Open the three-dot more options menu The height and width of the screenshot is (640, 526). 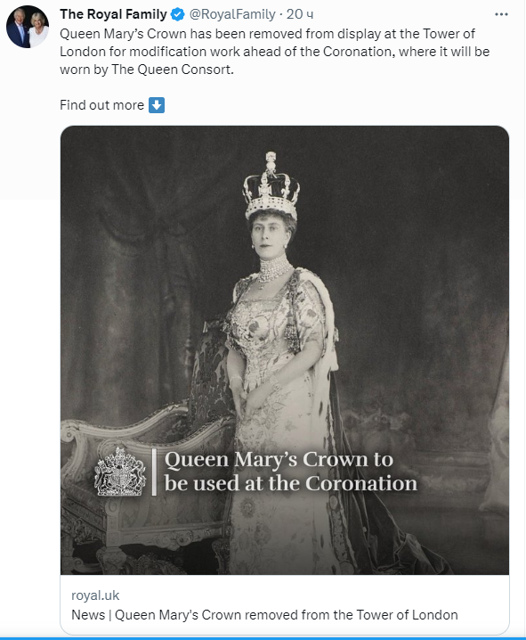coord(501,14)
